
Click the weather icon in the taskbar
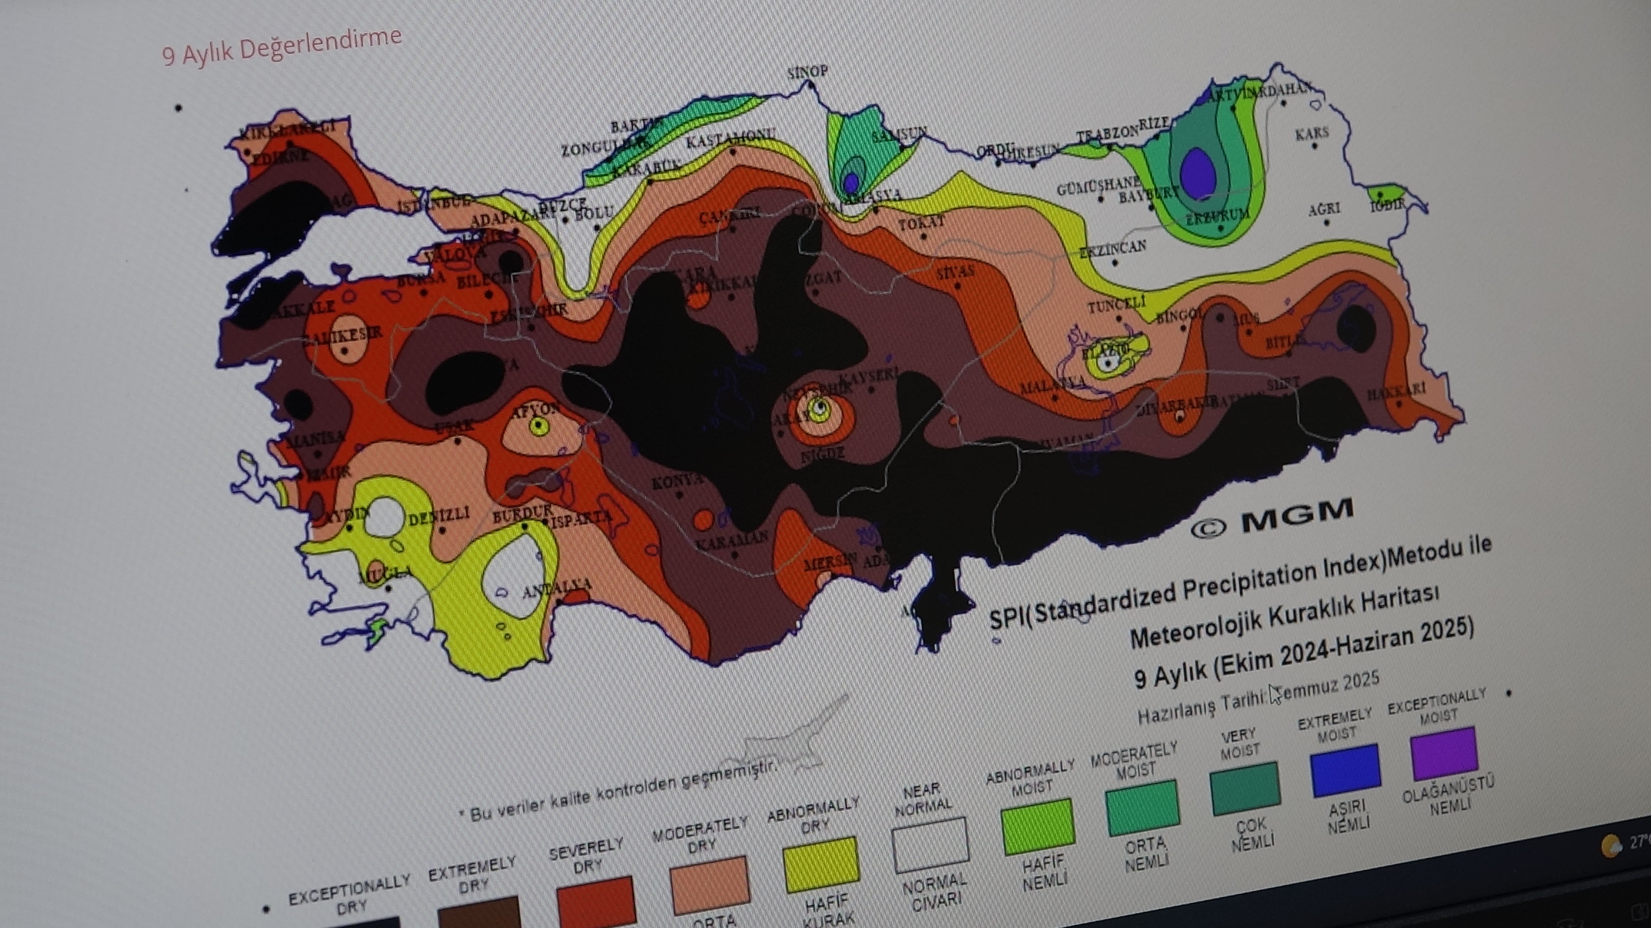pos(1611,846)
